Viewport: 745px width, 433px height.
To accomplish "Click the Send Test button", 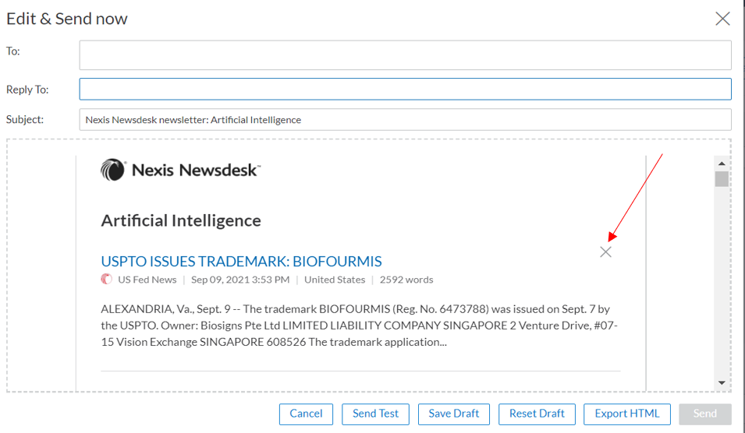I will pyautogui.click(x=375, y=414).
